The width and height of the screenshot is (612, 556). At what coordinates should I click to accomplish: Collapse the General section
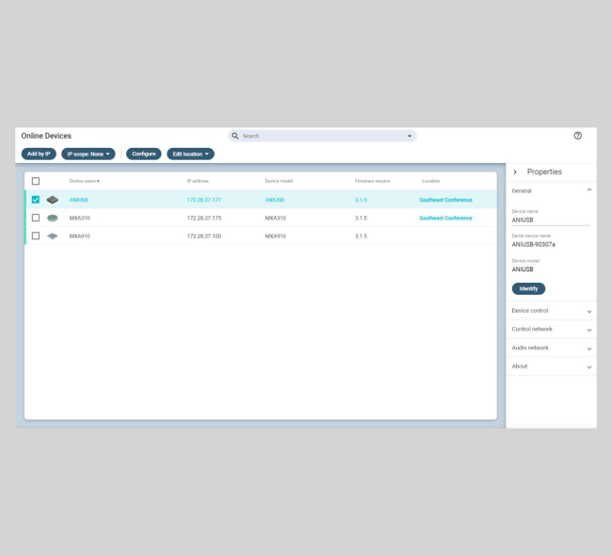[x=589, y=190]
